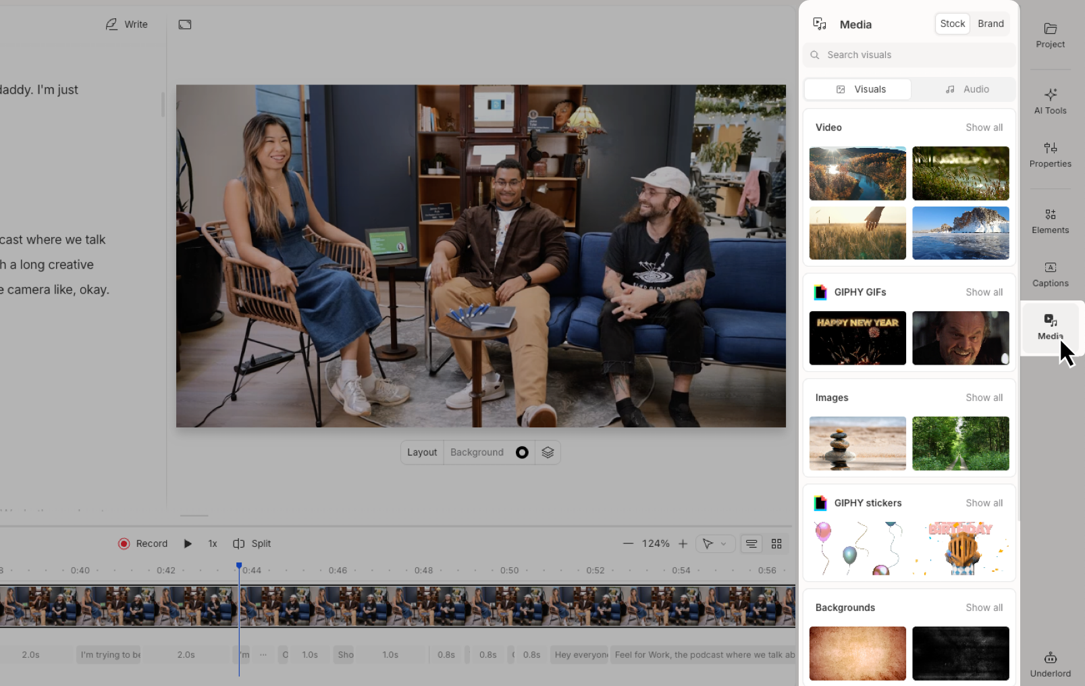
Task: Click the aspect ratio icon beside Write
Action: (185, 24)
